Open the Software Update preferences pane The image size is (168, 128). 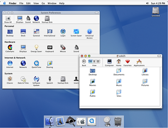click(x=36, y=81)
